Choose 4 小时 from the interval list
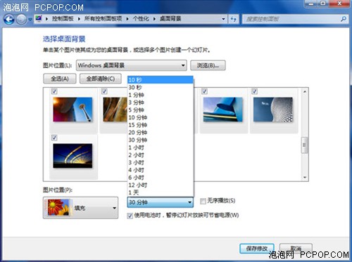 point(161,170)
